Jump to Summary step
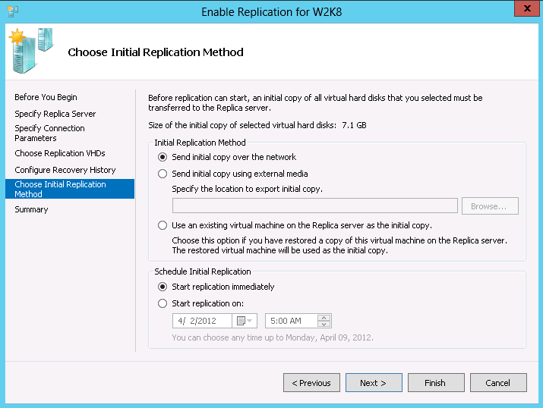This screenshot has height=408, width=543. point(31,209)
